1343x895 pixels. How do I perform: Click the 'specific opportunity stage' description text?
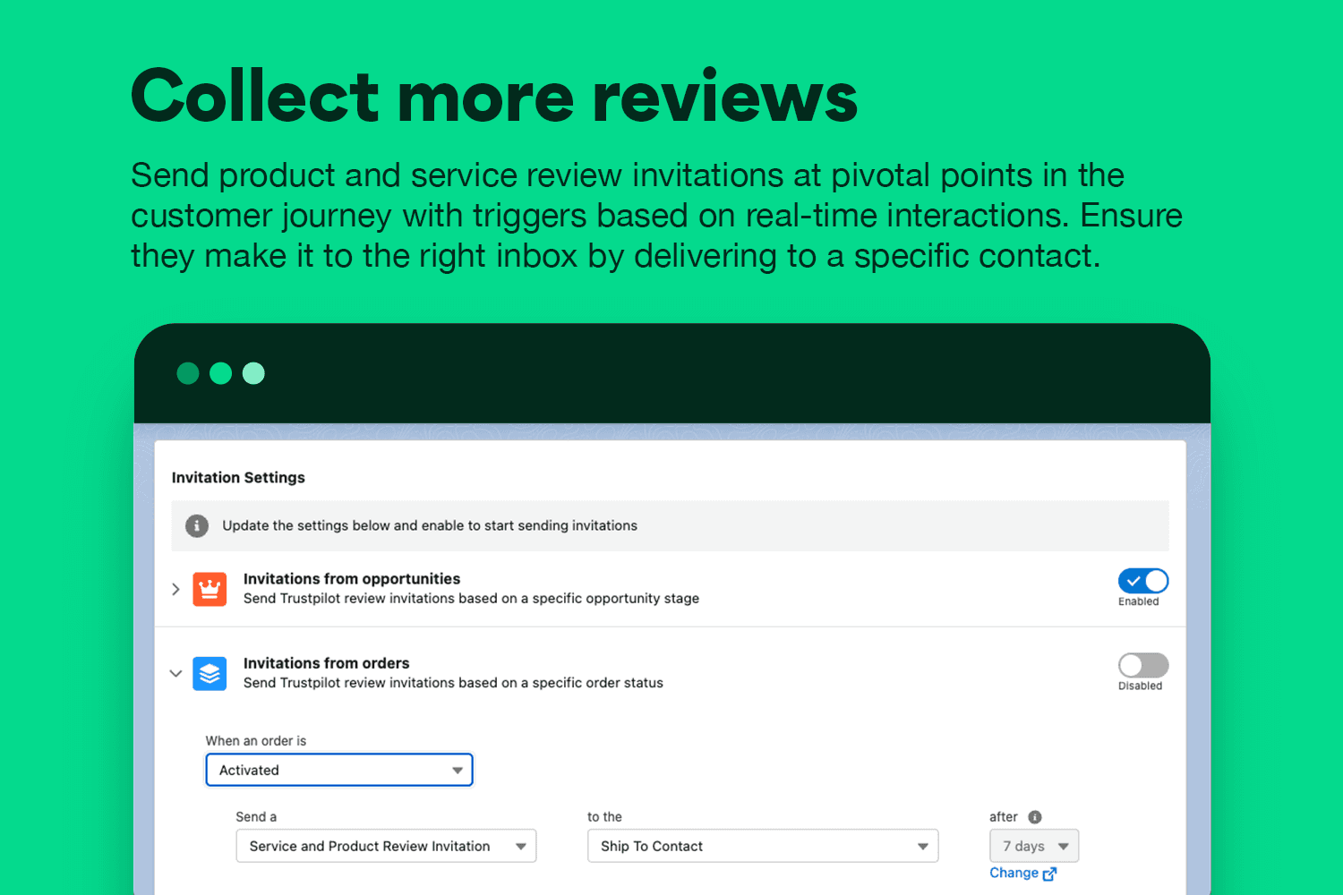point(471,599)
